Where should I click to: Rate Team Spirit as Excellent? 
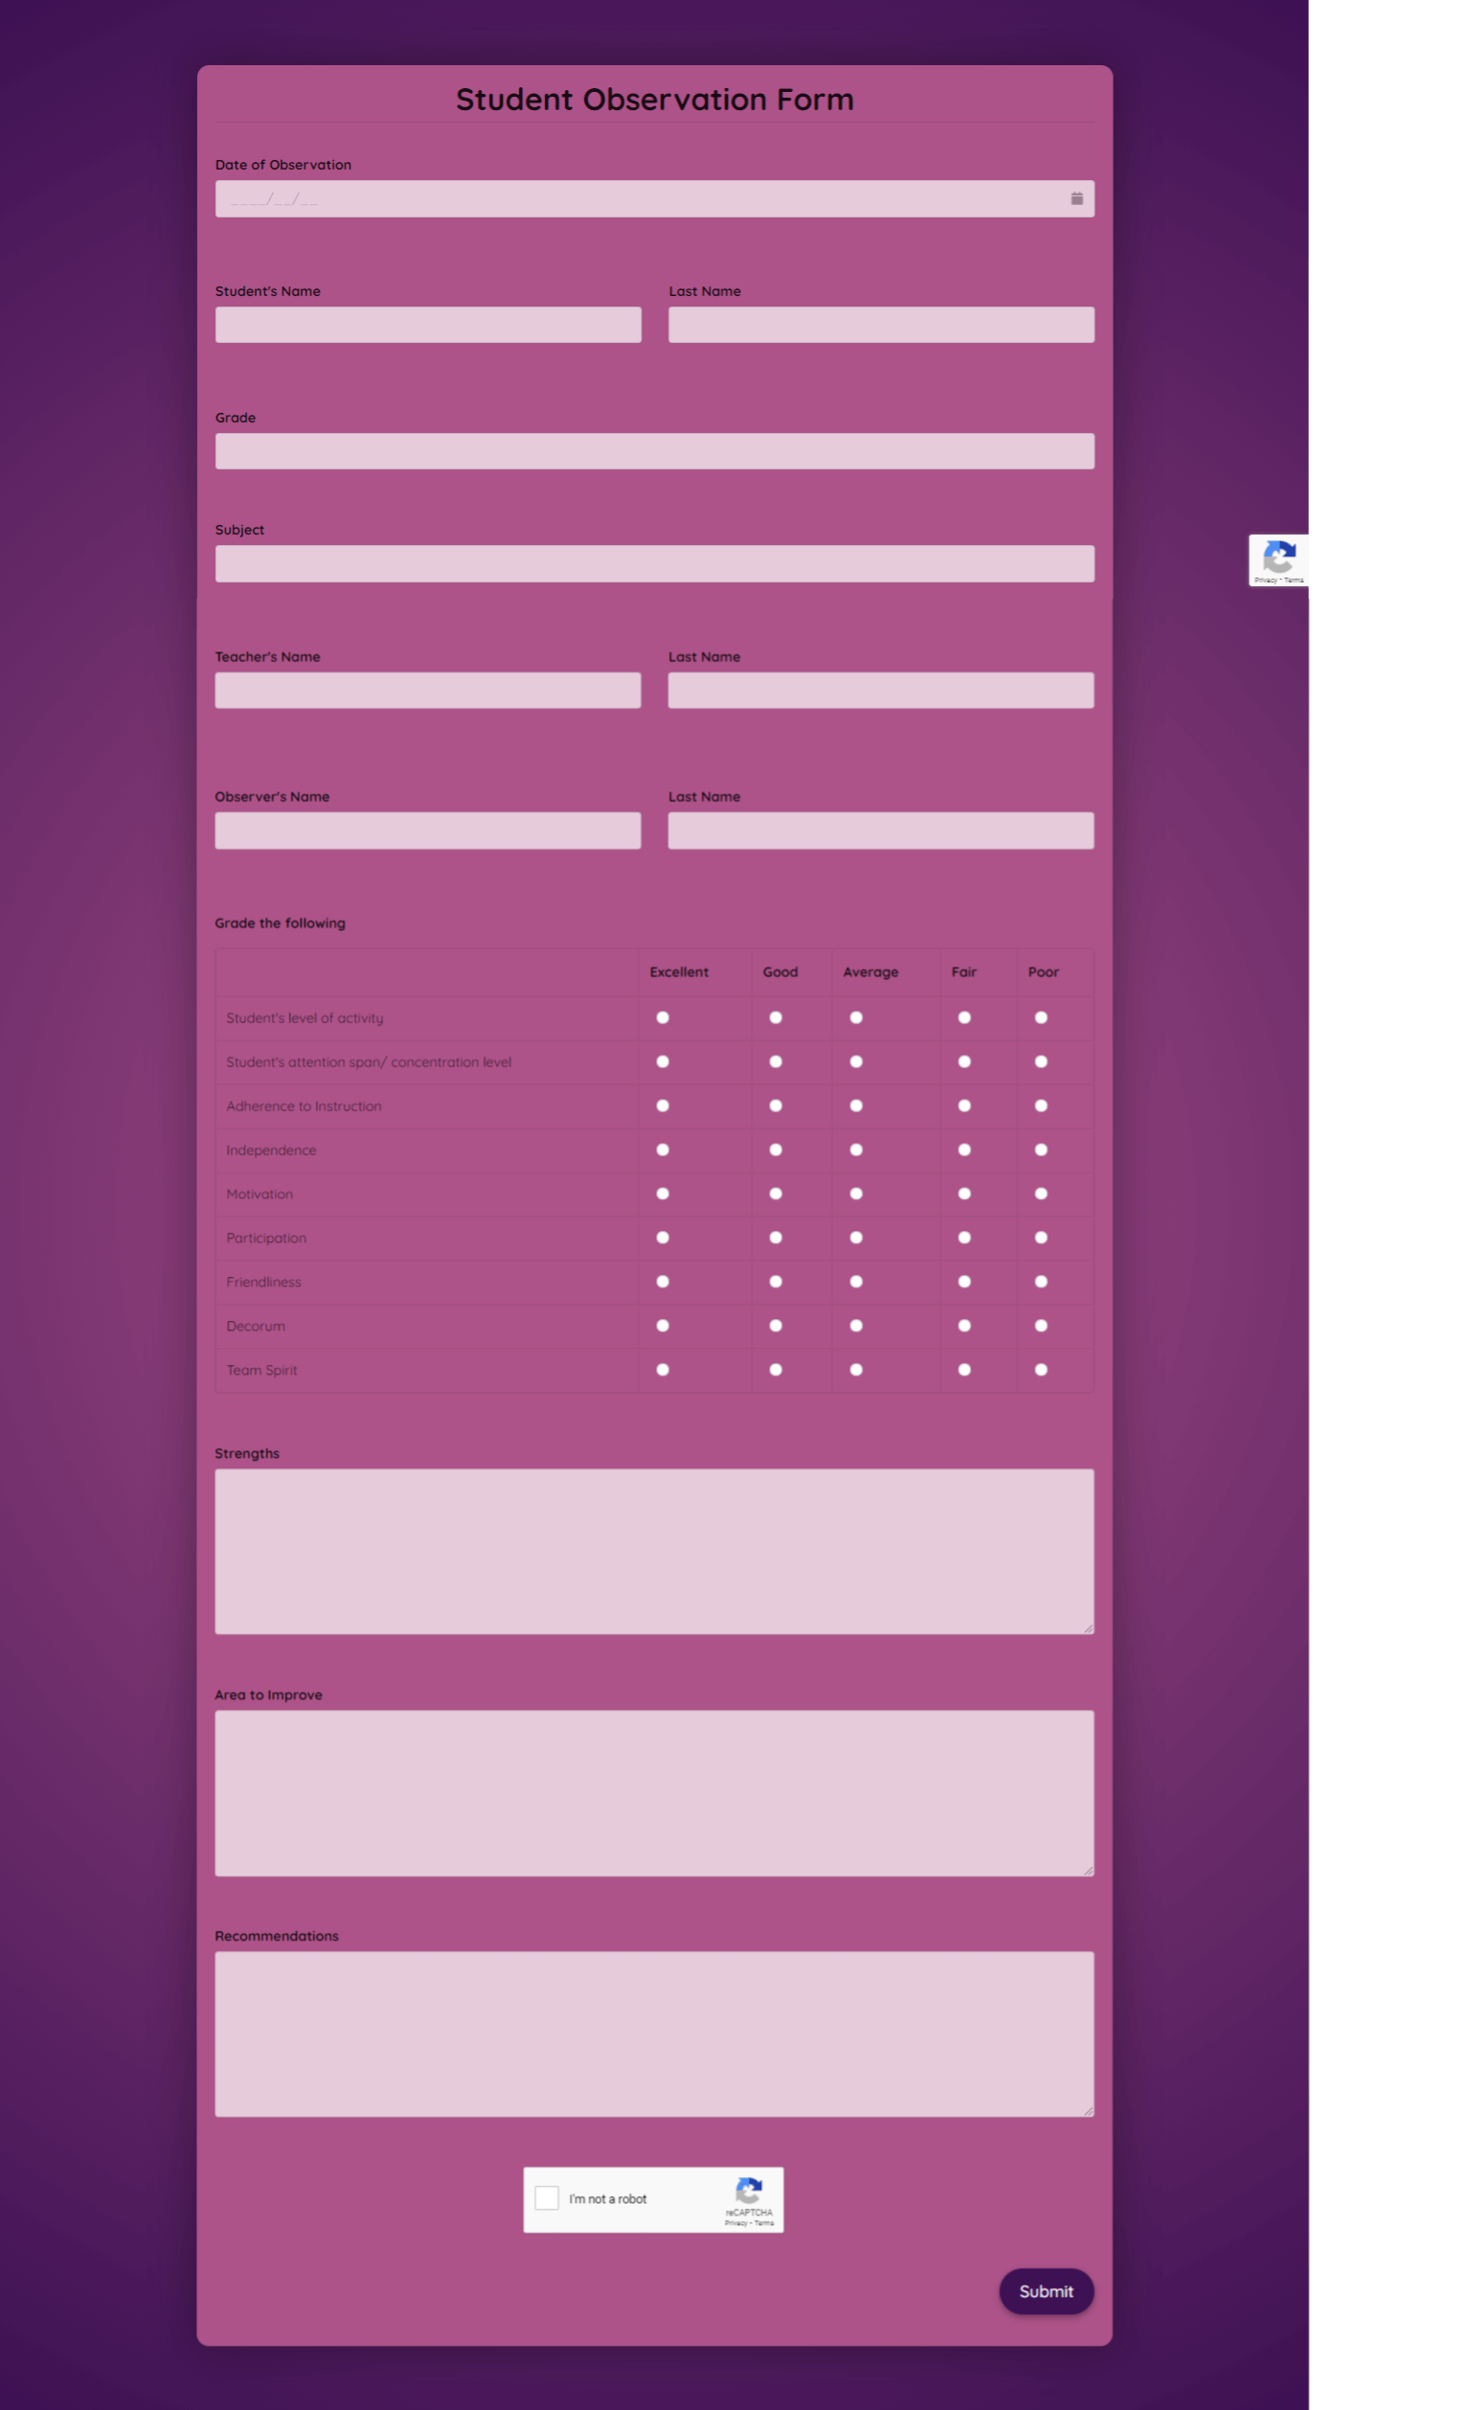[663, 1371]
